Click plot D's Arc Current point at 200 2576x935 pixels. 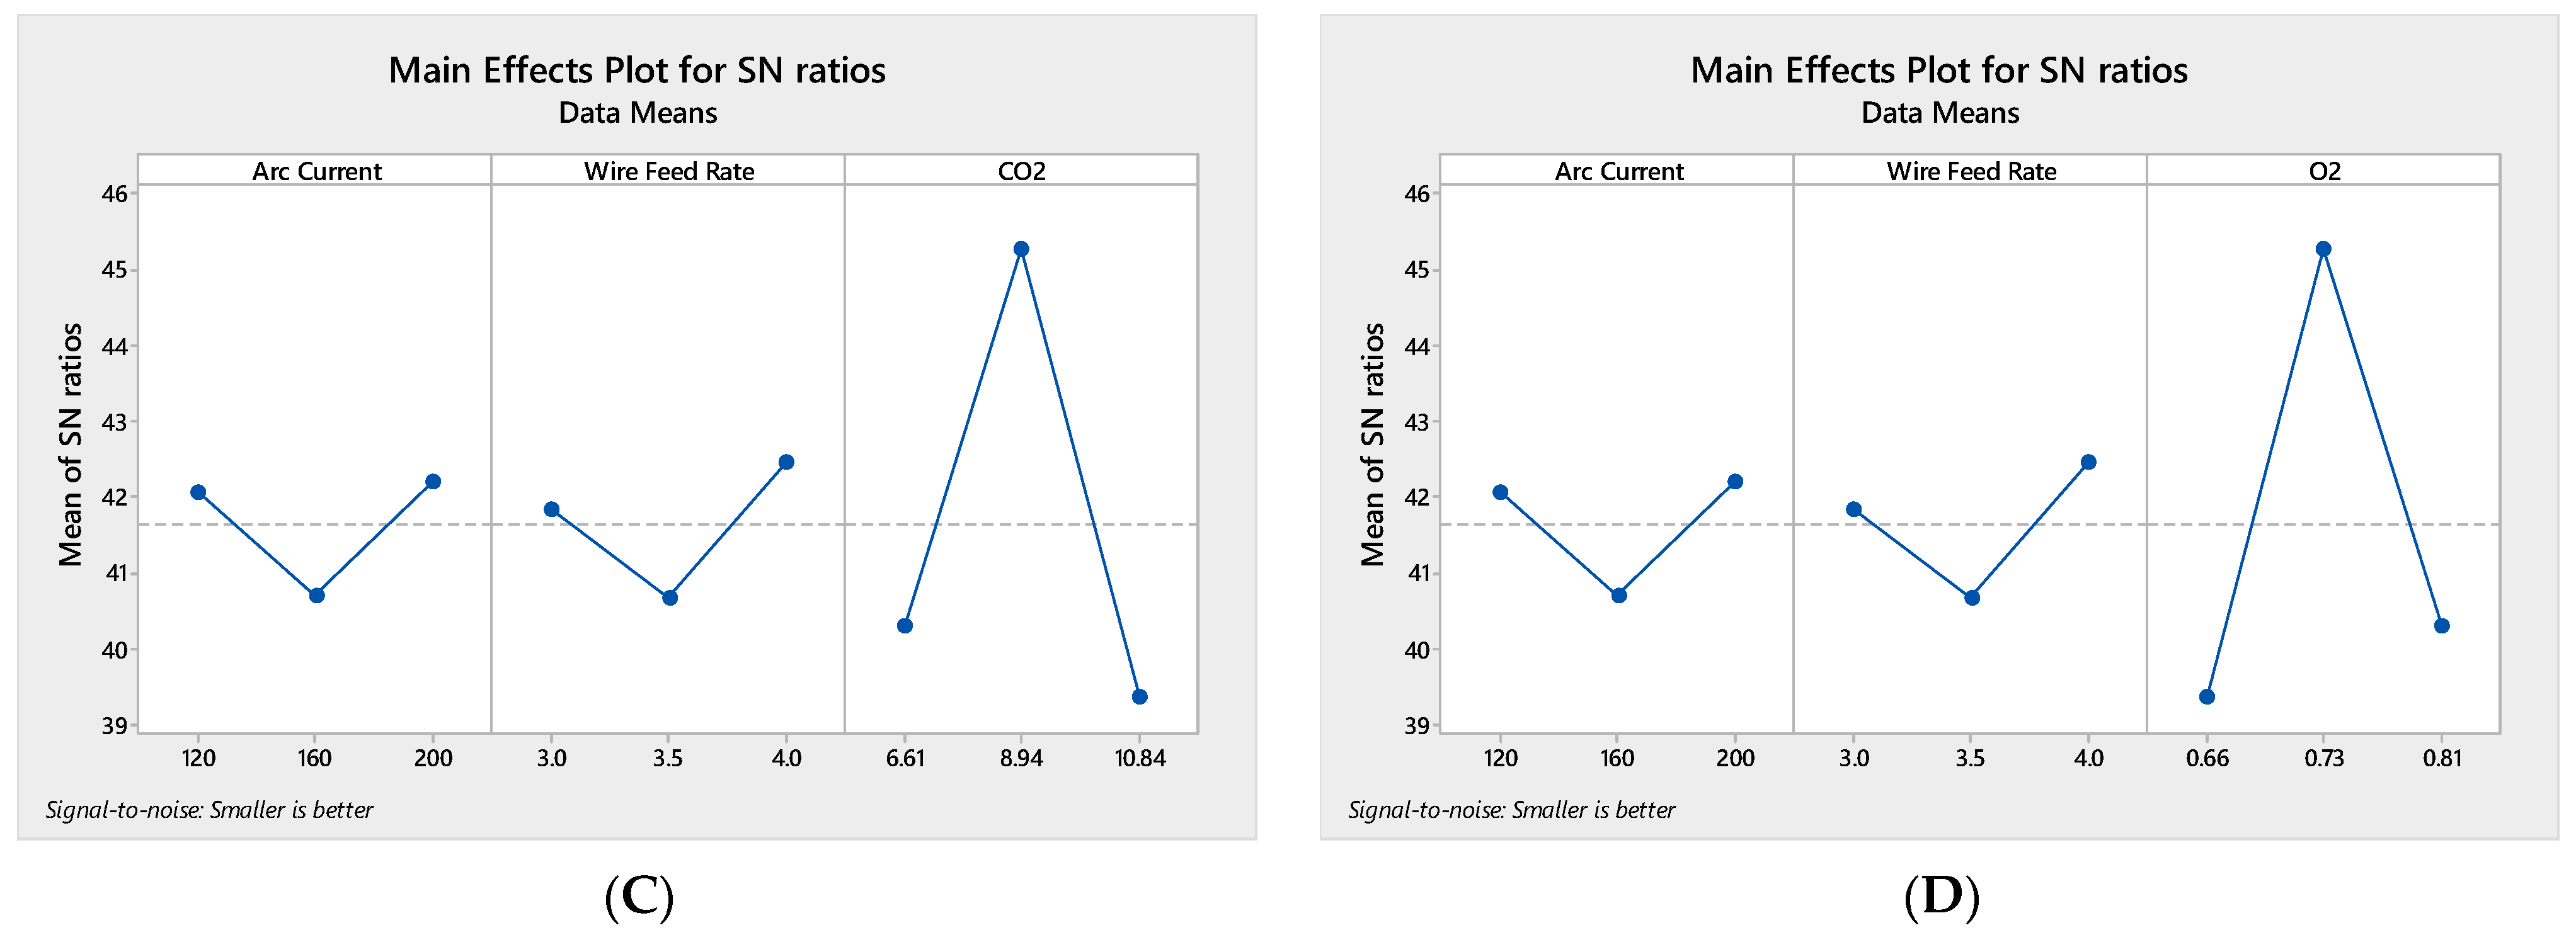pyautogui.click(x=1735, y=482)
